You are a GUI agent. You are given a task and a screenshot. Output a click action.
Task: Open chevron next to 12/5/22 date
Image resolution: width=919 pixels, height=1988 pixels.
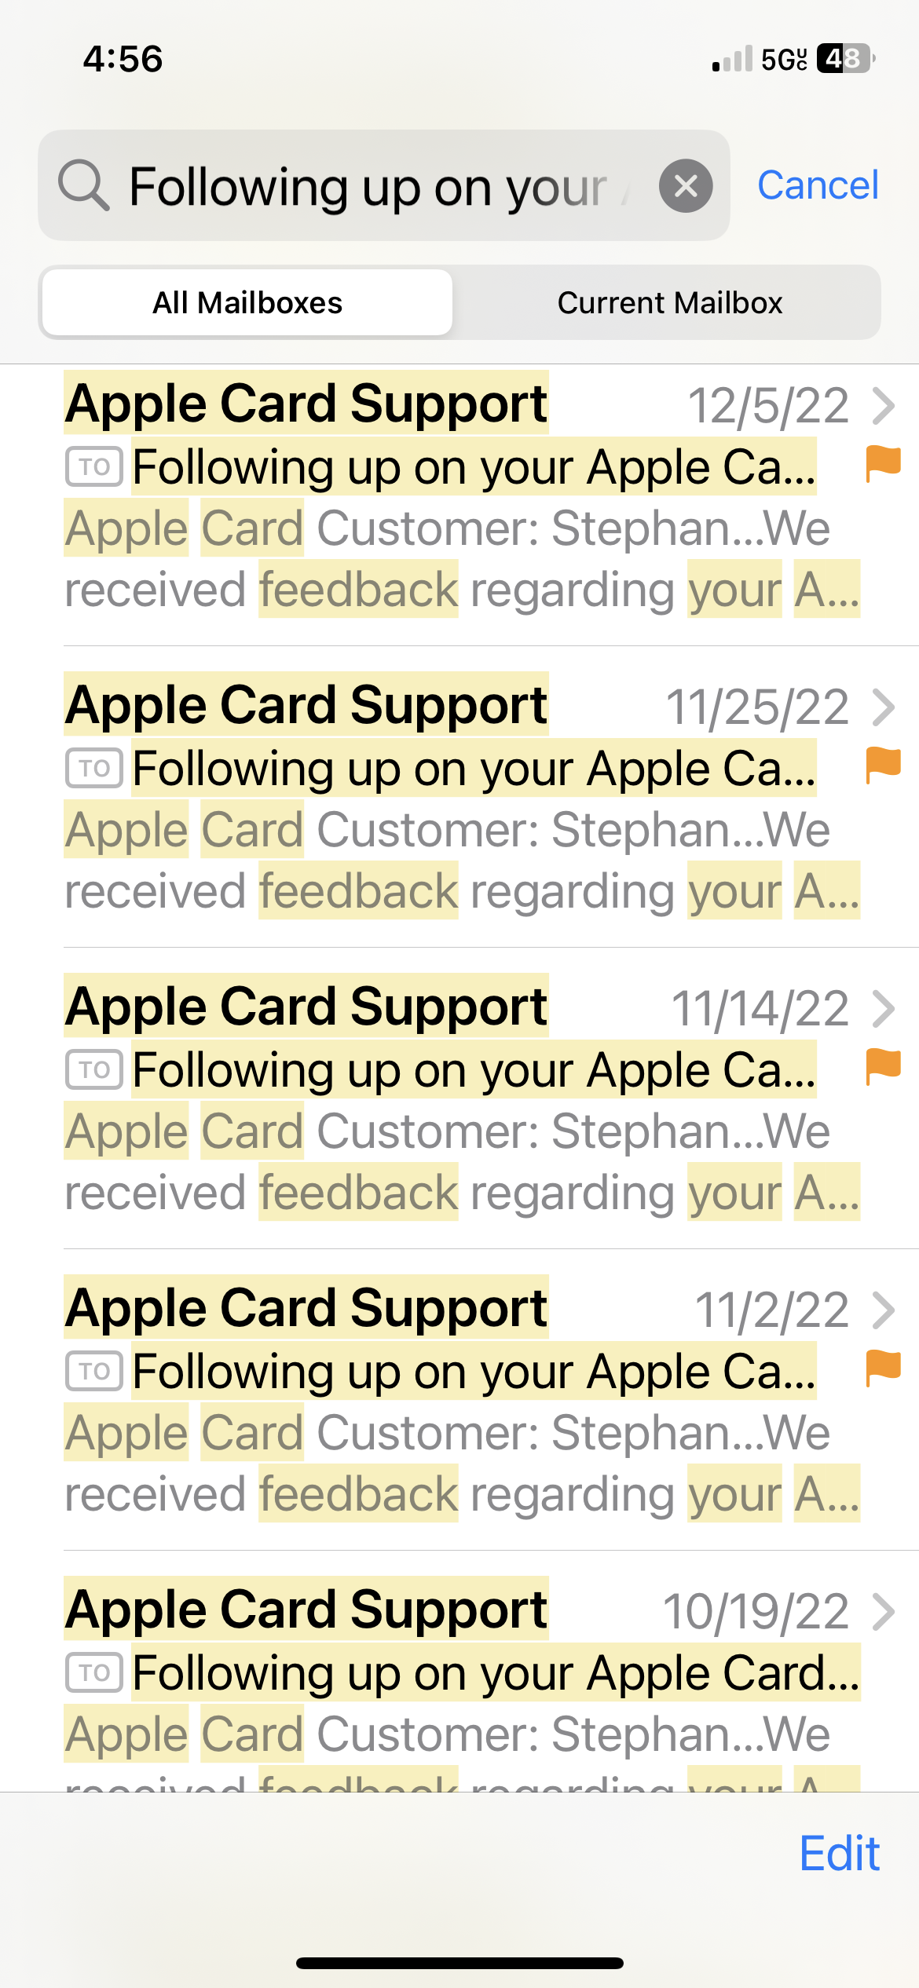(884, 406)
